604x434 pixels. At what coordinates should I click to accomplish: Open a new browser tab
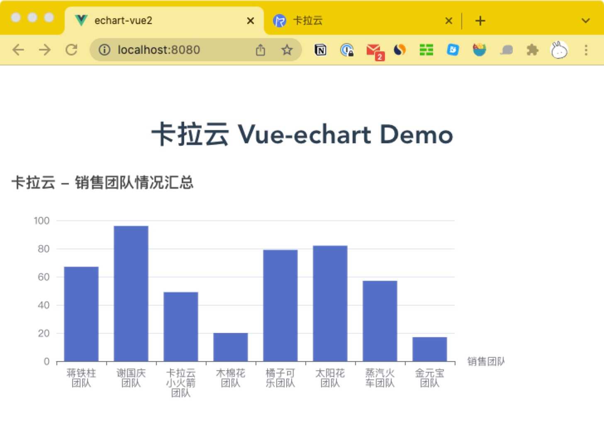[x=480, y=21]
